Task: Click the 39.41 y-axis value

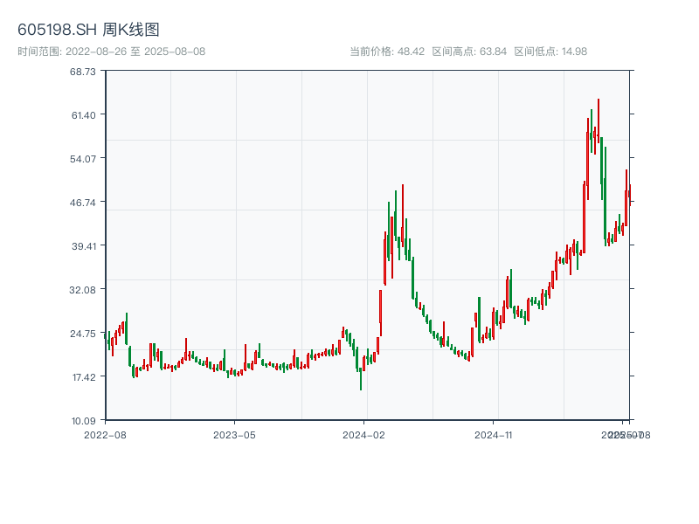Action: (x=84, y=246)
